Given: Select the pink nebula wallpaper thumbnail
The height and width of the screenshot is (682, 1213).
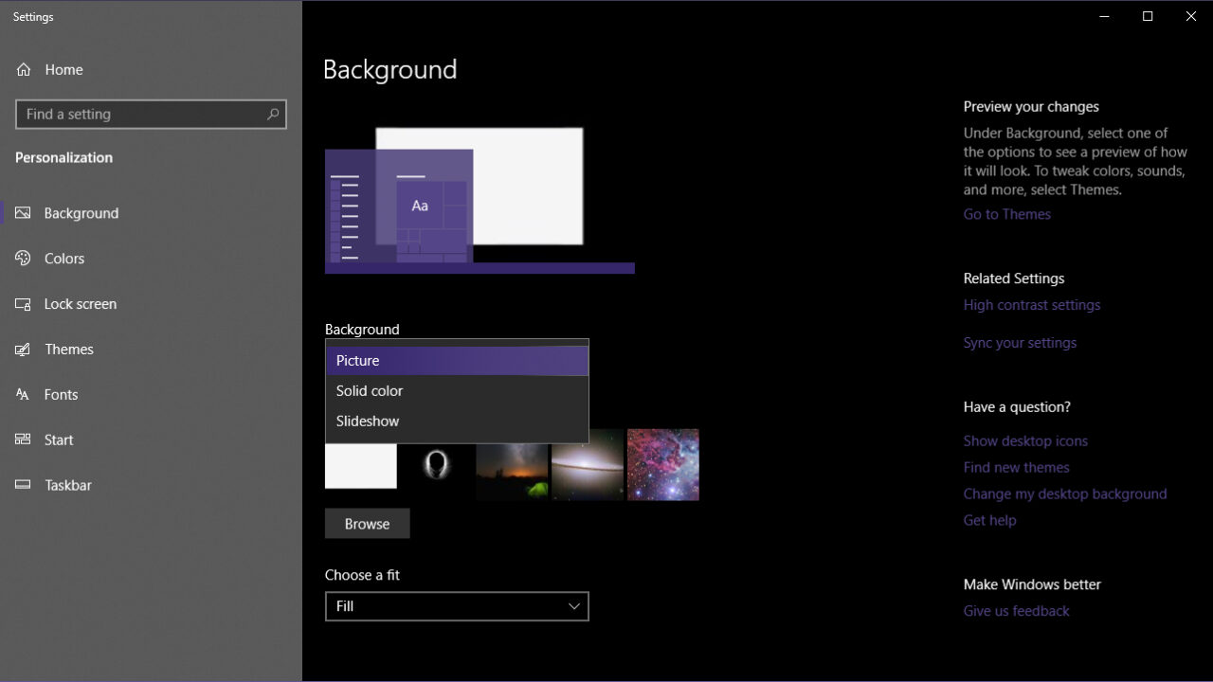Looking at the screenshot, I should tap(662, 464).
